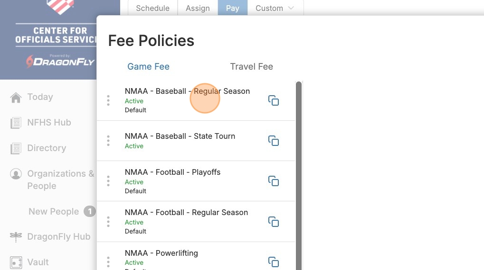Open the DragonFly Hub dragonfly icon
Viewport: 484px width, 270px height.
[x=16, y=237]
